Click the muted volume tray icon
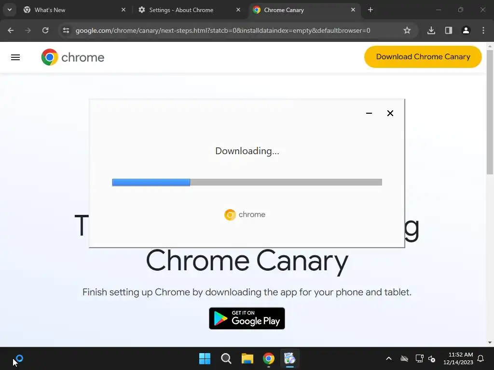The height and width of the screenshot is (370, 494). pos(432,358)
